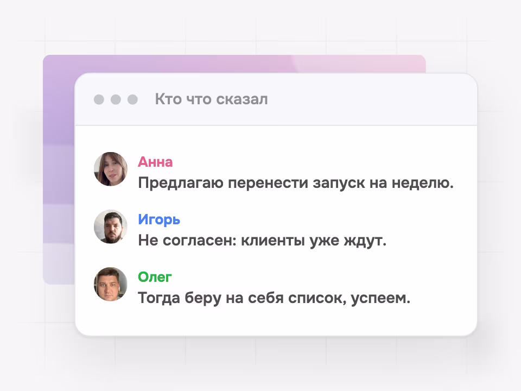This screenshot has height=391, width=521.
Task: Click the window title "Кто что сказал"
Action: click(211, 99)
